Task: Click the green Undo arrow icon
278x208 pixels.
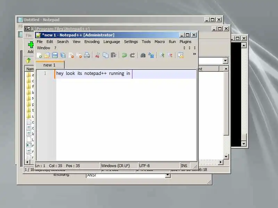Action: pos(124,55)
